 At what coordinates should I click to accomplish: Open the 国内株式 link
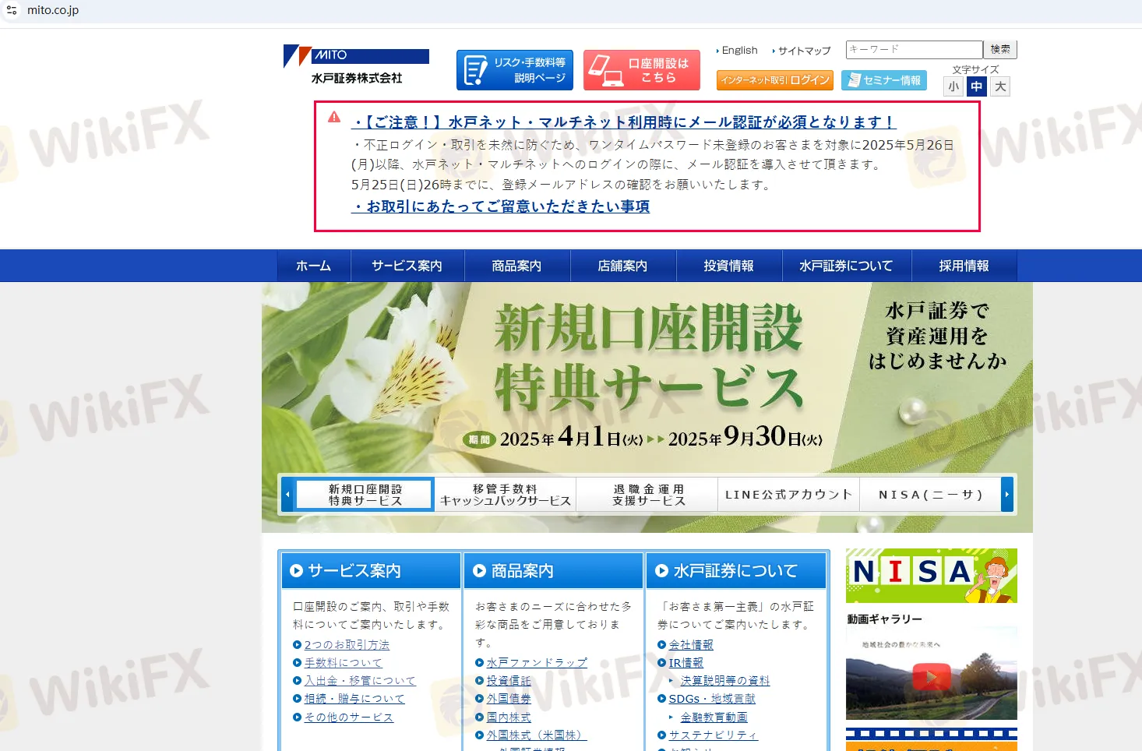509,718
